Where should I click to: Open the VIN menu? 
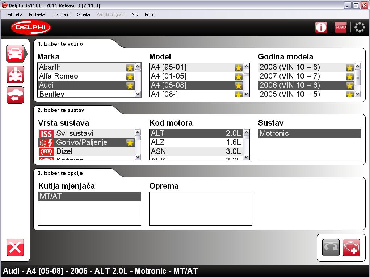pos(135,14)
